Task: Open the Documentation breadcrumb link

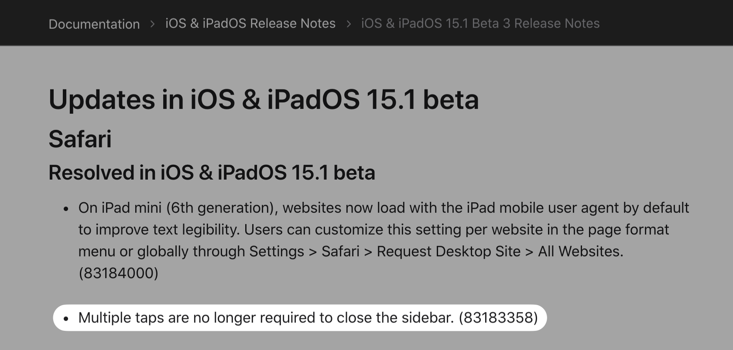Action: (x=94, y=24)
